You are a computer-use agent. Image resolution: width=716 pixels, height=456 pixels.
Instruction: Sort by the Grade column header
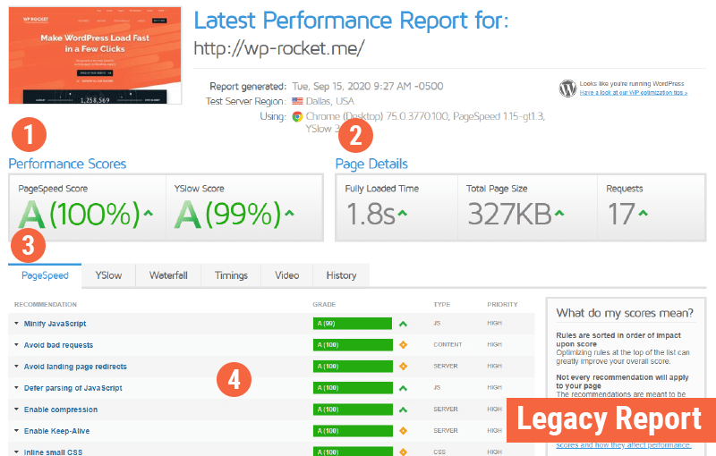[324, 304]
